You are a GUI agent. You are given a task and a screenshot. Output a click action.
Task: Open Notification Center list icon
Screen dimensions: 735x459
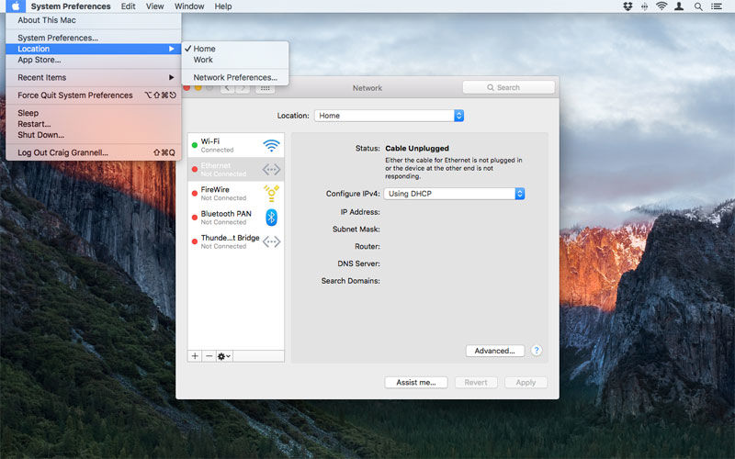click(717, 6)
